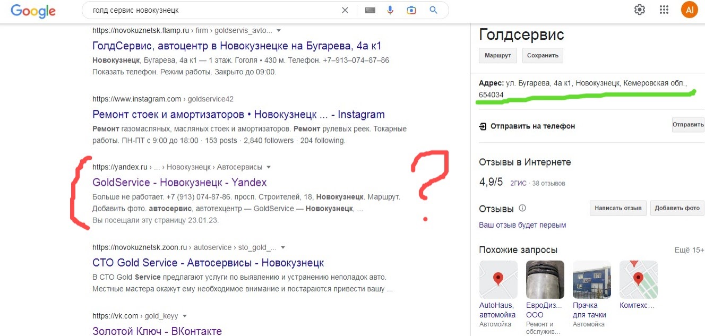Click Написать отзыв button
This screenshot has height=336, width=705.
coord(618,208)
